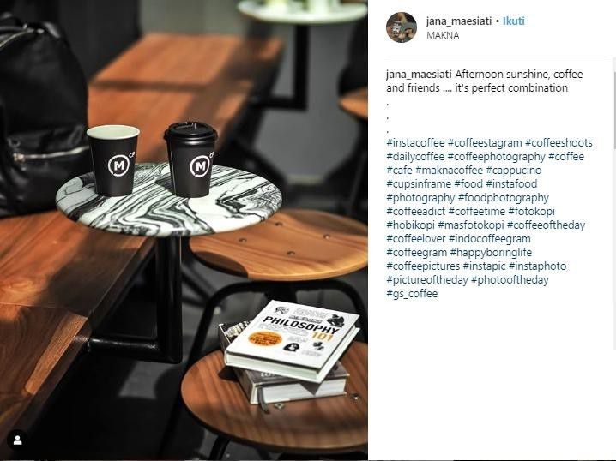
Task: Open the #foodphotography hashtag
Action: pyautogui.click(x=504, y=198)
